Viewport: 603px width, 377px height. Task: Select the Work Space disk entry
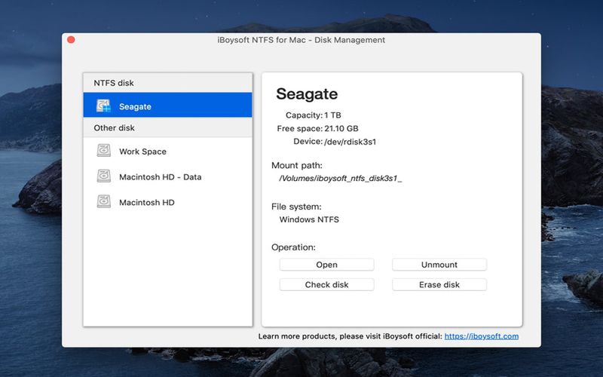tap(167, 152)
